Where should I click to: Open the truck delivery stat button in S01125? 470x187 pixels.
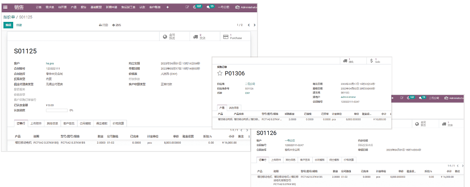coord(205,37)
